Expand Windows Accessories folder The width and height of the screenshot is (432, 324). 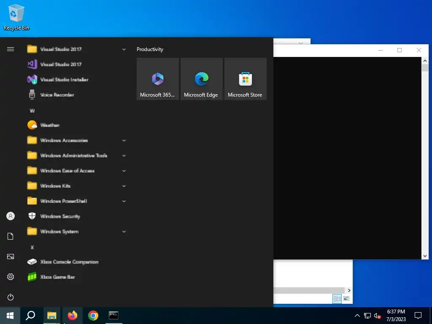77,140
